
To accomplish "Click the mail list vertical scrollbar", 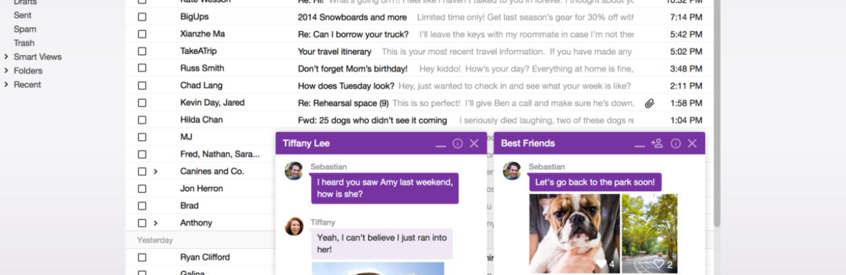I will click(x=717, y=113).
